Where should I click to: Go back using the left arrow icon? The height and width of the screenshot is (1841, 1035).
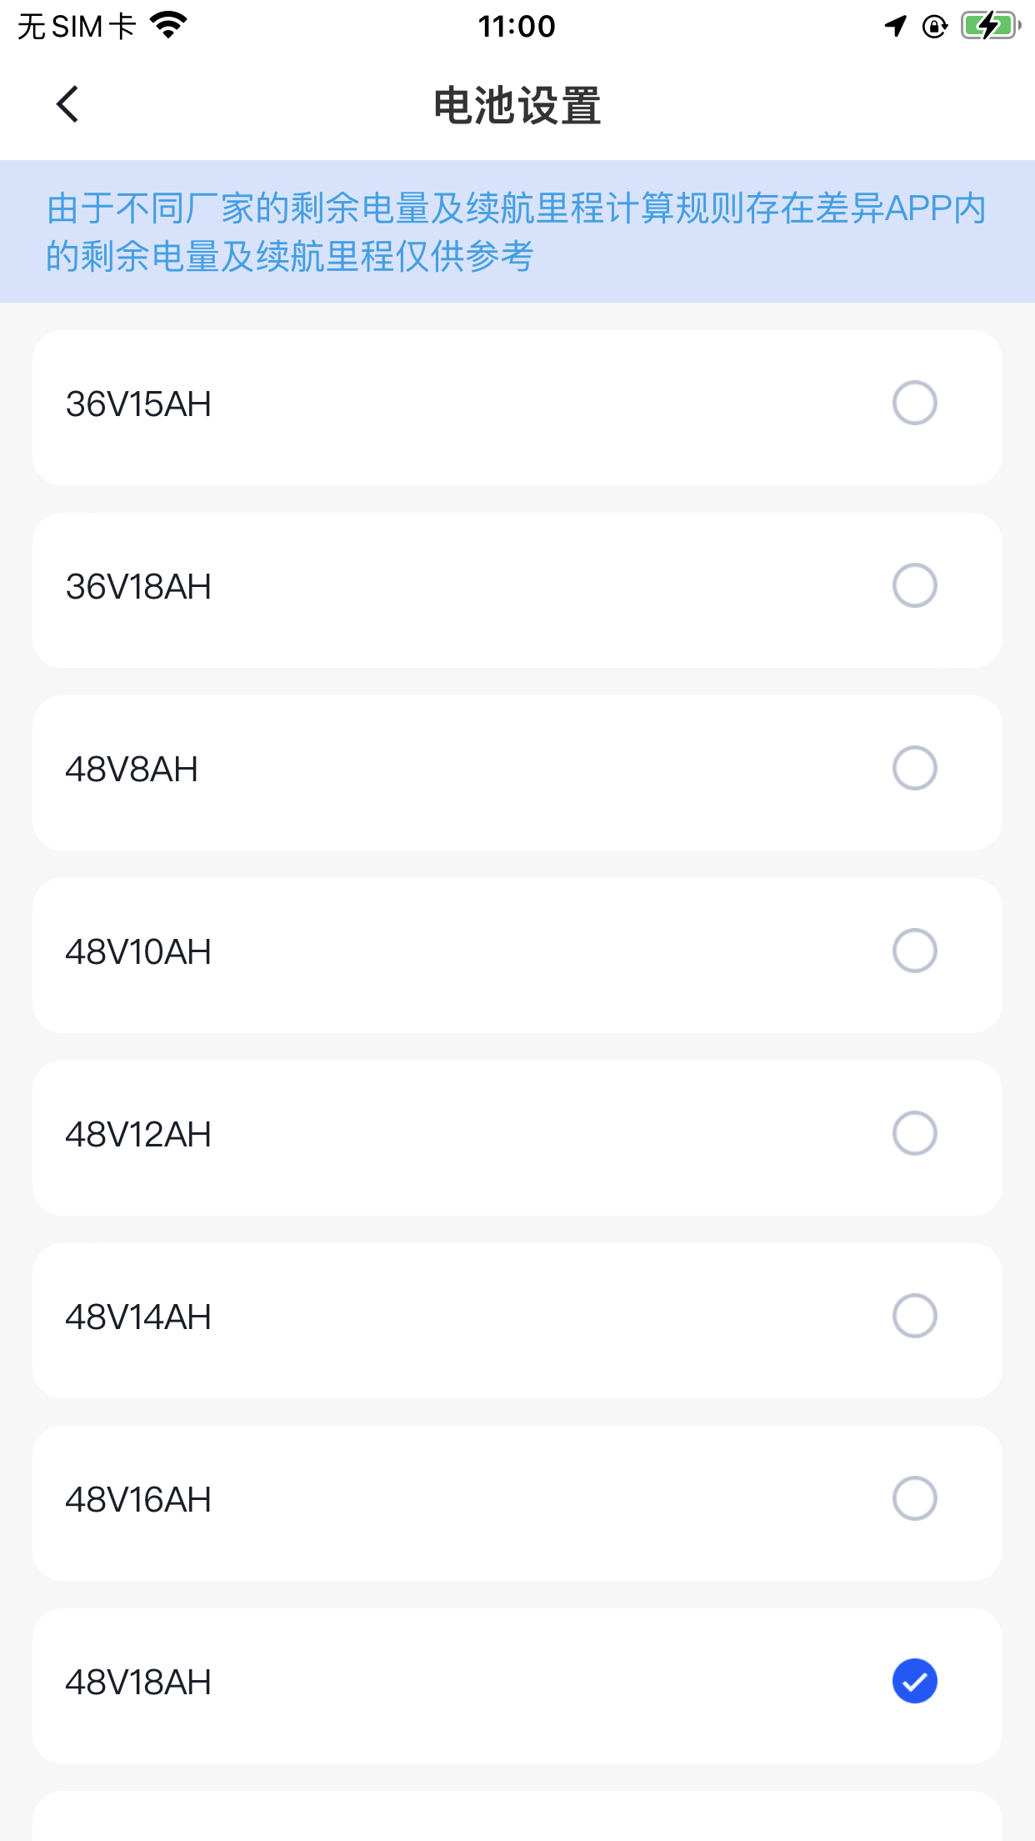pyautogui.click(x=67, y=104)
